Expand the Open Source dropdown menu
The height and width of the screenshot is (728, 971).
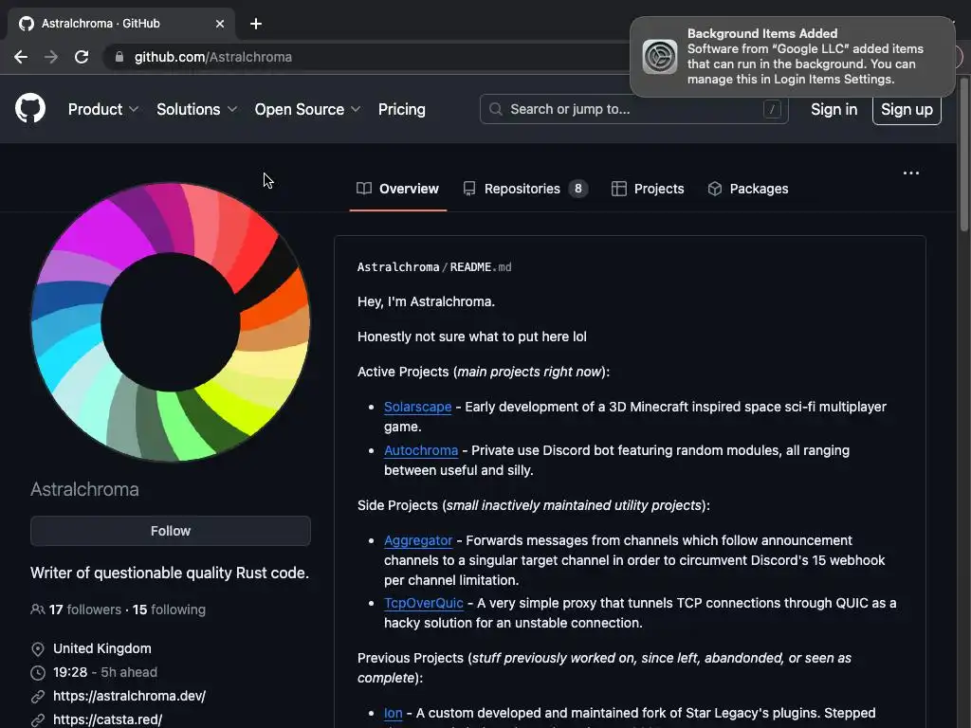307,110
